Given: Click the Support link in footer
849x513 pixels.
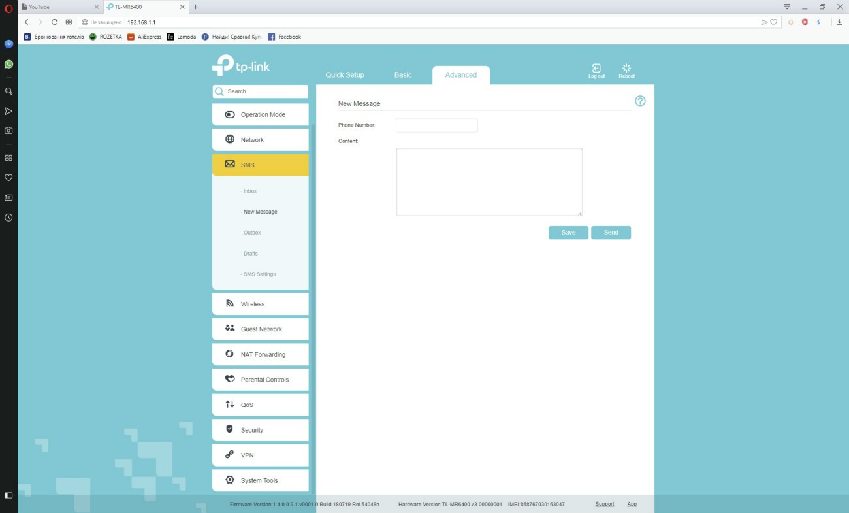Looking at the screenshot, I should [604, 504].
